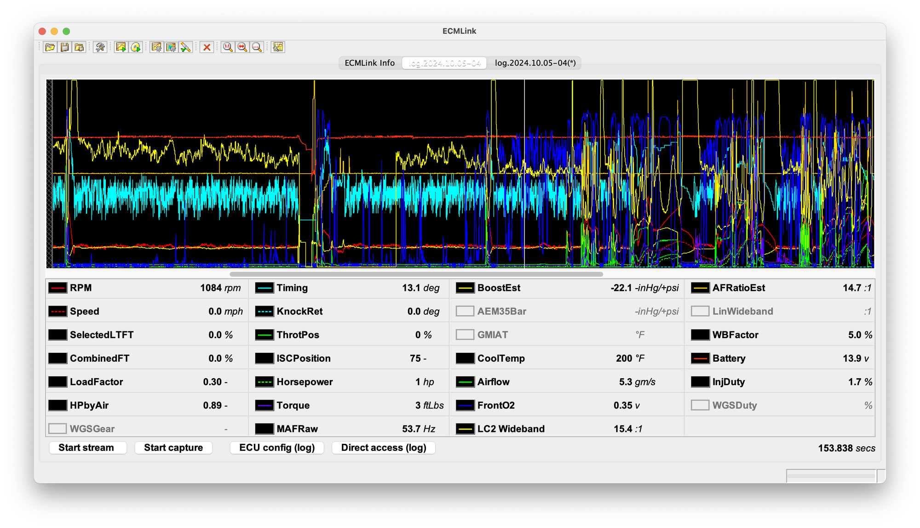Click the graph-with-green-arrow datalog icon
920x528 pixels.
pyautogui.click(x=121, y=47)
